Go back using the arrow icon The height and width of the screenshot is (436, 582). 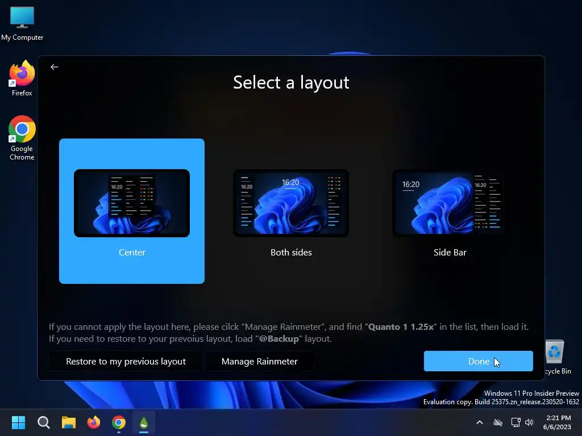point(54,67)
